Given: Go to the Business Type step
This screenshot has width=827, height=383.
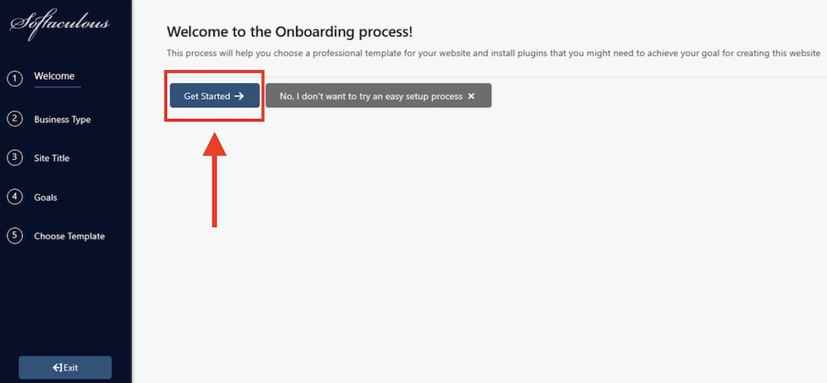Looking at the screenshot, I should pos(62,120).
